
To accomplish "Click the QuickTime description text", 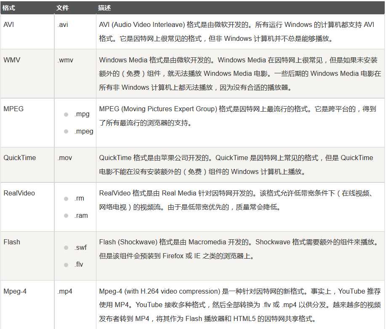I will [236, 165].
